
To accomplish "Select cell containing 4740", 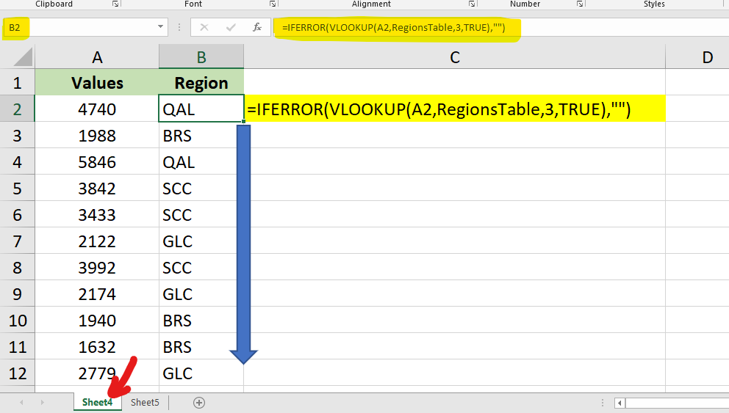I will click(x=97, y=109).
